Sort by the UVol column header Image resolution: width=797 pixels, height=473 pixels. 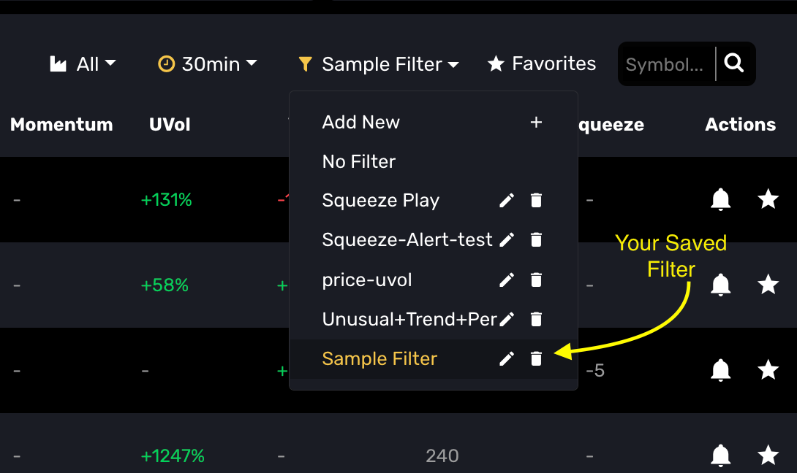point(170,124)
